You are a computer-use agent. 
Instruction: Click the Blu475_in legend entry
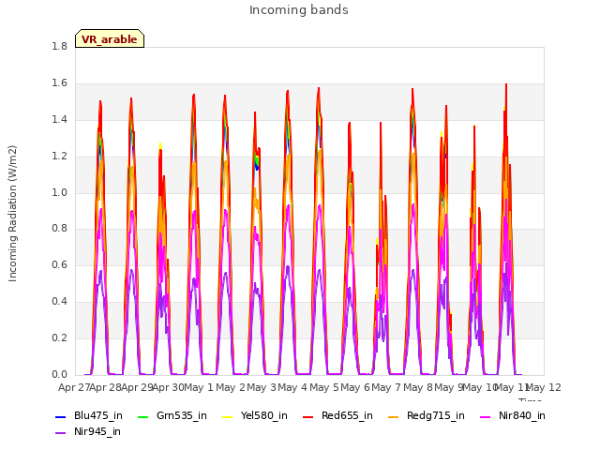click(x=89, y=416)
